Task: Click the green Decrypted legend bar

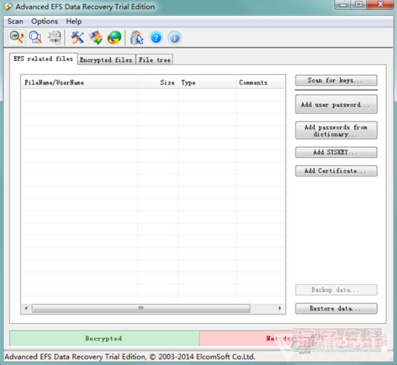Action: pos(104,338)
